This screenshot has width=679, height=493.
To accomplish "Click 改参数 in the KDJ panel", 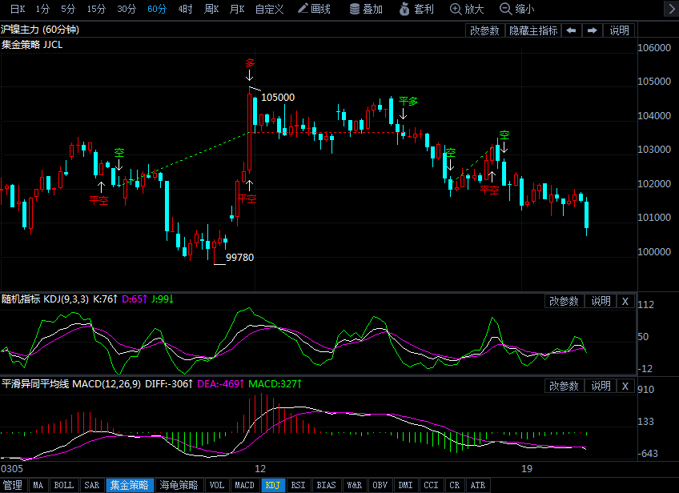I will [564, 301].
